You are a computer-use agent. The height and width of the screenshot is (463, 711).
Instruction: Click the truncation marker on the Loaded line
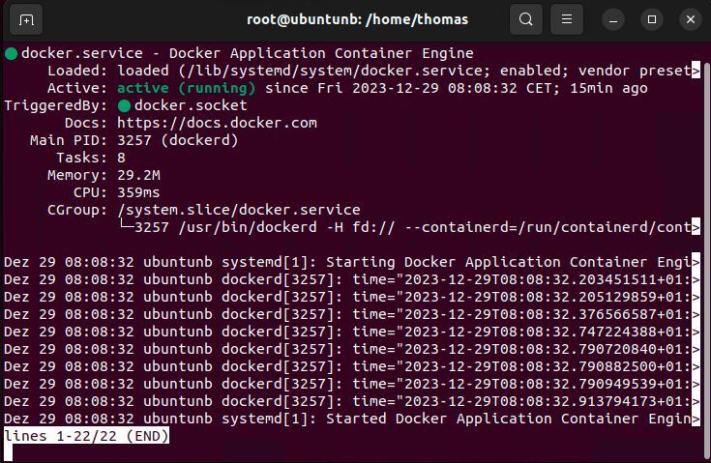(696, 71)
